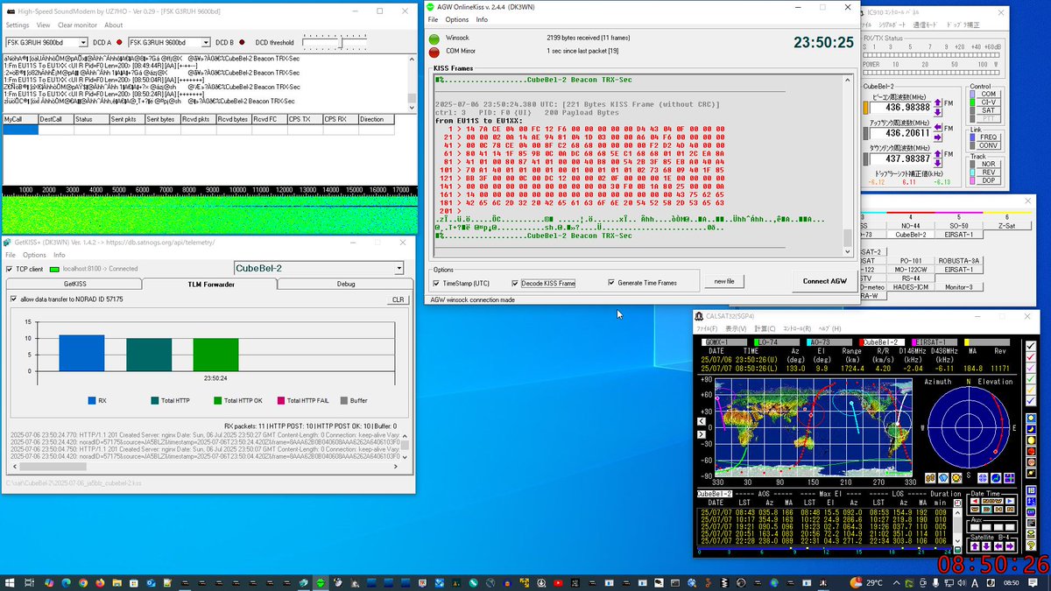Switch to the GetKISS tab

pos(74,284)
